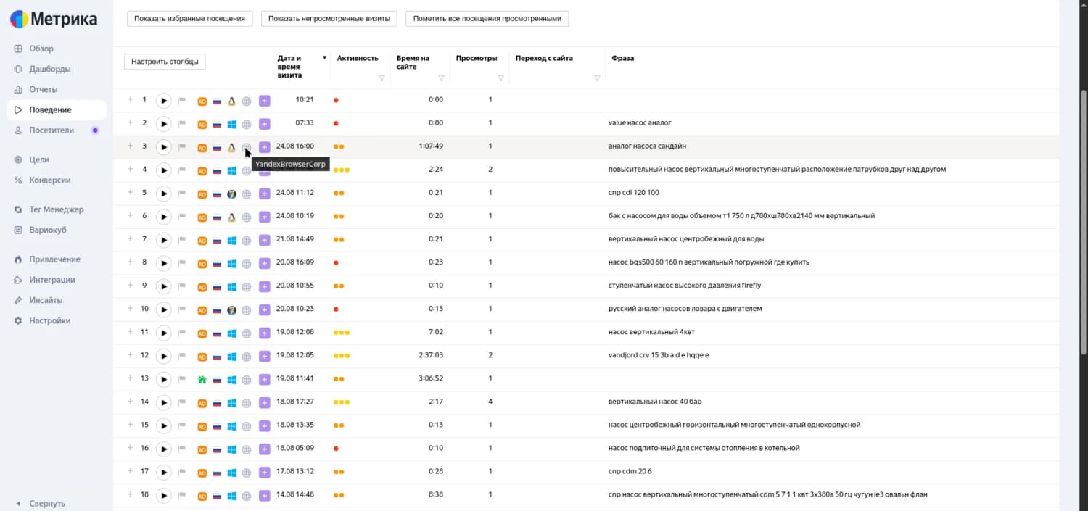The width and height of the screenshot is (1088, 511).
Task: Click phrase 'вертикальный насос 40 бар'
Action: point(655,401)
